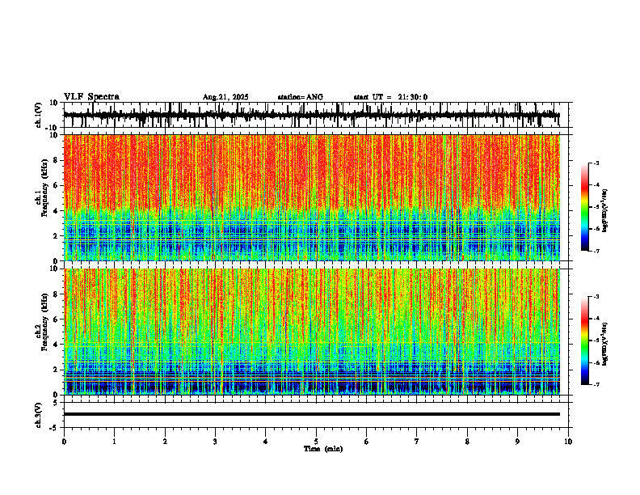Click time-axis tick label "10" at the end
640x495 pixels.
[x=568, y=442]
